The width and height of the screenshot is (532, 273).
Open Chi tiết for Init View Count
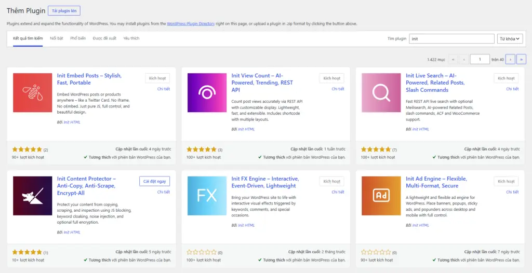click(338, 89)
